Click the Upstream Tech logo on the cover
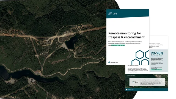Viewport: 176px width, 99px height. (113, 62)
